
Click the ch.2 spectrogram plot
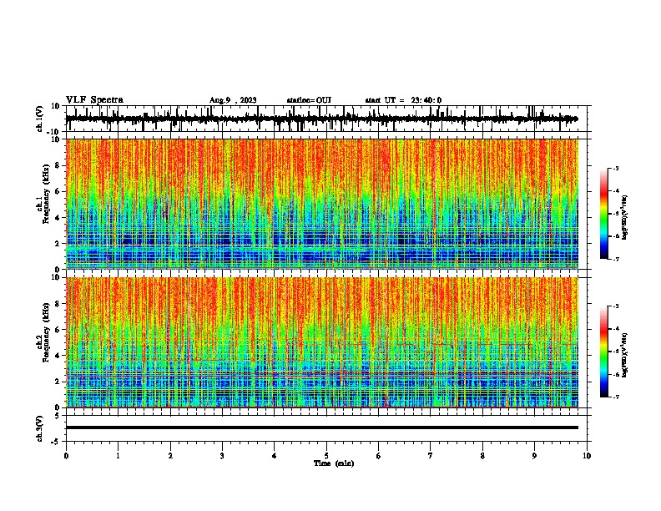click(x=321, y=342)
